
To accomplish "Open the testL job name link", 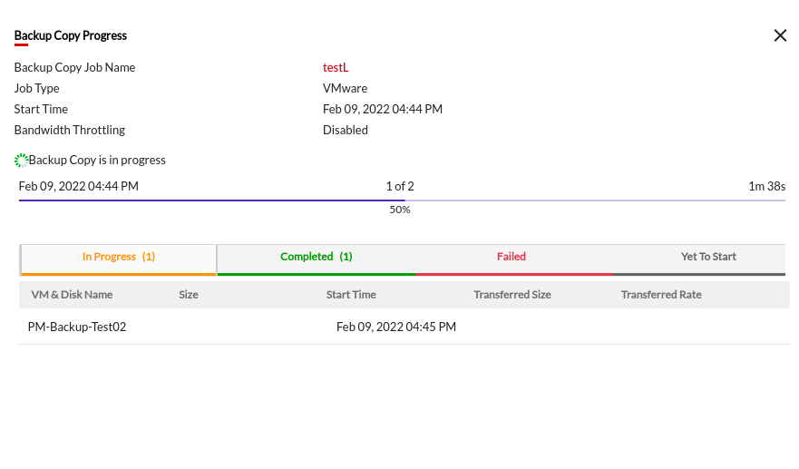I will [336, 67].
